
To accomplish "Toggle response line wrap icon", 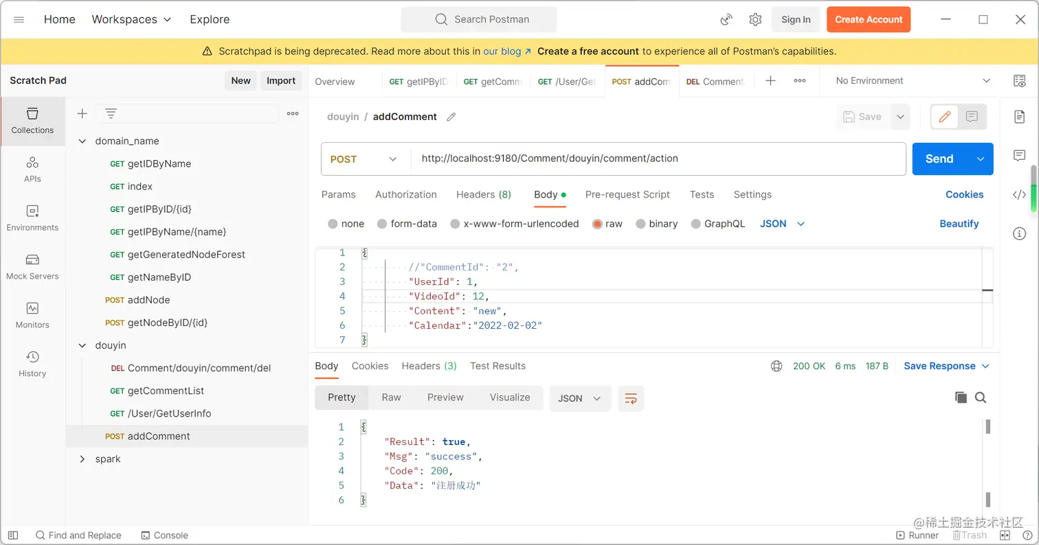I will [x=631, y=398].
